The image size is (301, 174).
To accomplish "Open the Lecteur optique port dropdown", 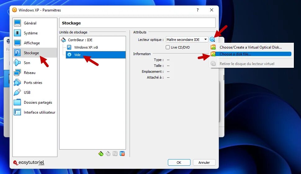I will click(x=187, y=40).
